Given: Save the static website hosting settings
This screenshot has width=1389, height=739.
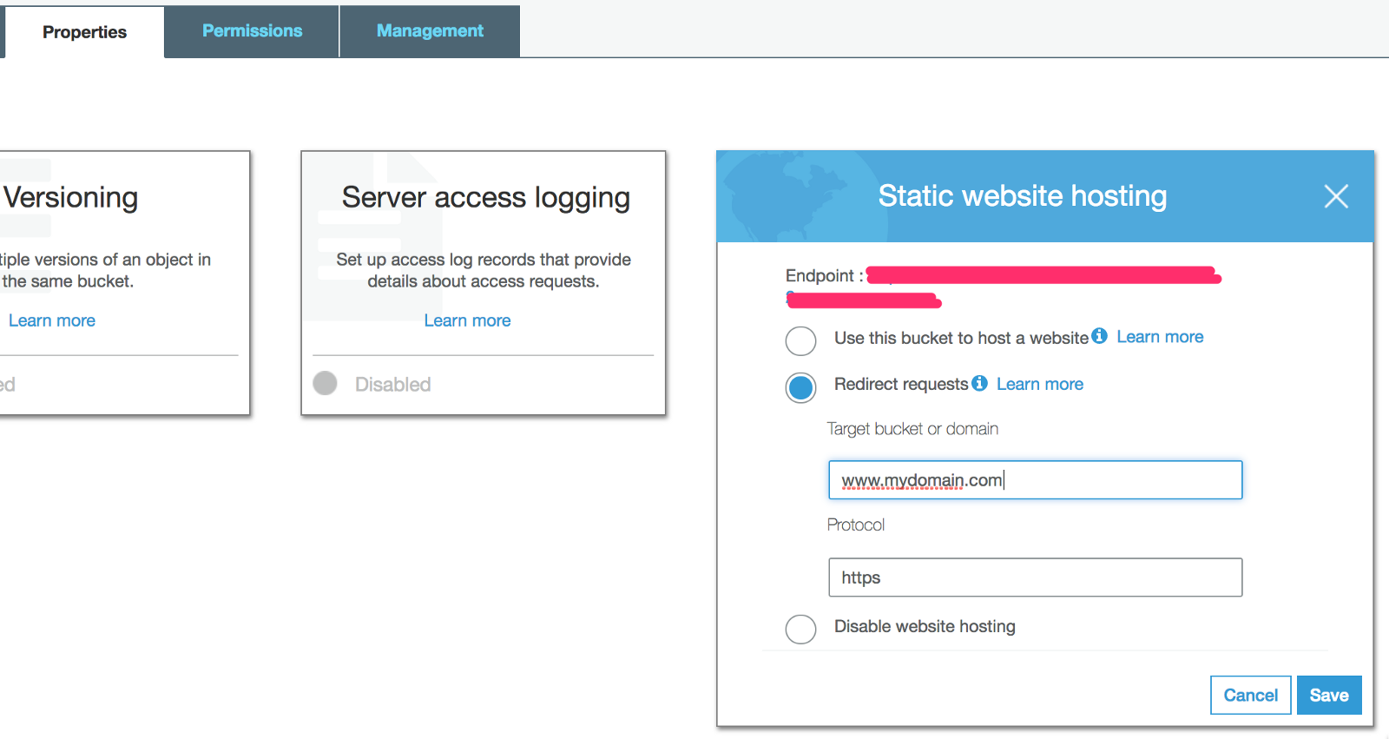Looking at the screenshot, I should tap(1328, 695).
